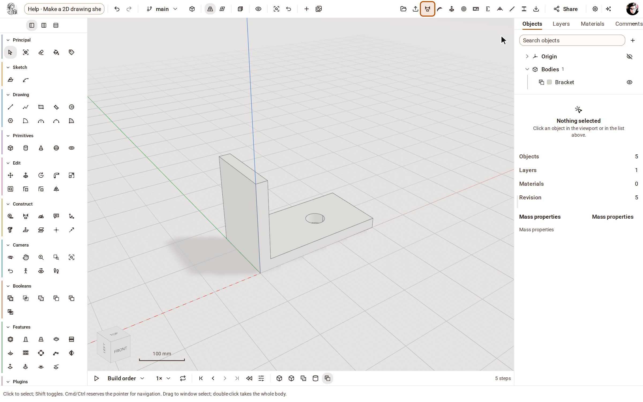Viewport: 643px width, 402px height.
Task: Pick the paint bucket tool
Action: (x=56, y=52)
